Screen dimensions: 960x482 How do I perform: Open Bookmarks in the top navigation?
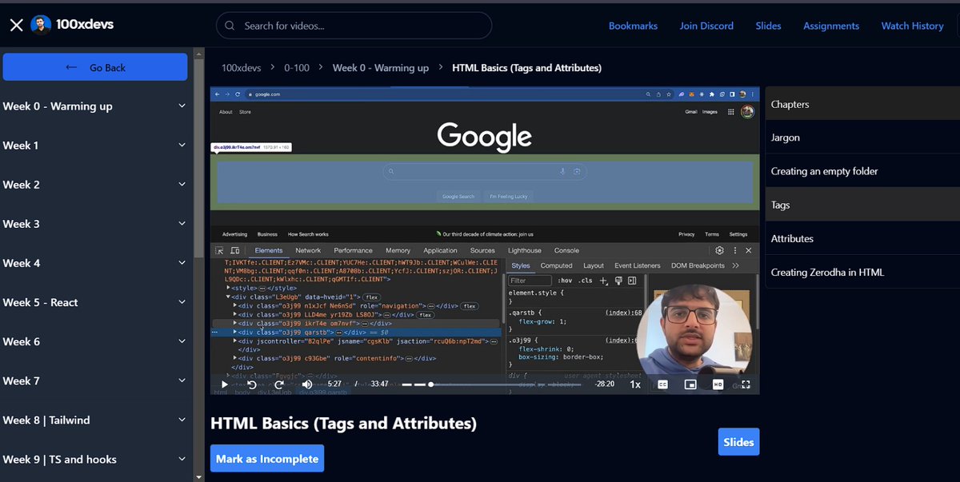[633, 26]
